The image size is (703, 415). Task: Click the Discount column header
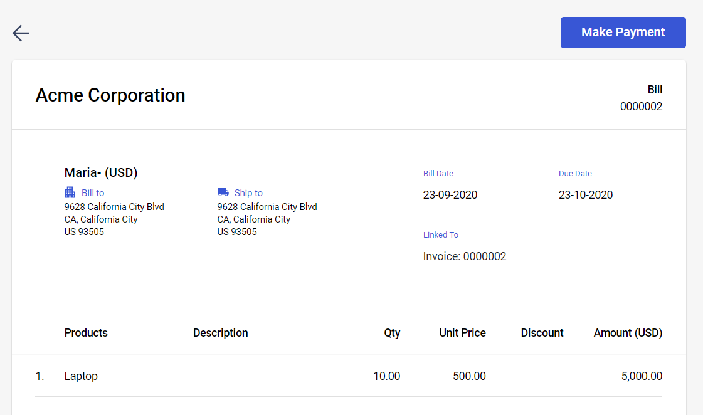[542, 333]
